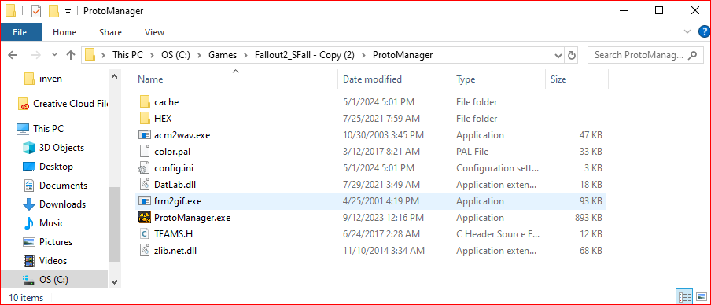Open the Recent locations dropdown arrow
Image resolution: width=711 pixels, height=305 pixels.
pos(55,55)
